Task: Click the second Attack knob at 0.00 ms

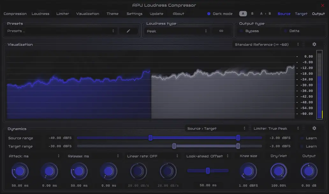Action: pos(49,171)
